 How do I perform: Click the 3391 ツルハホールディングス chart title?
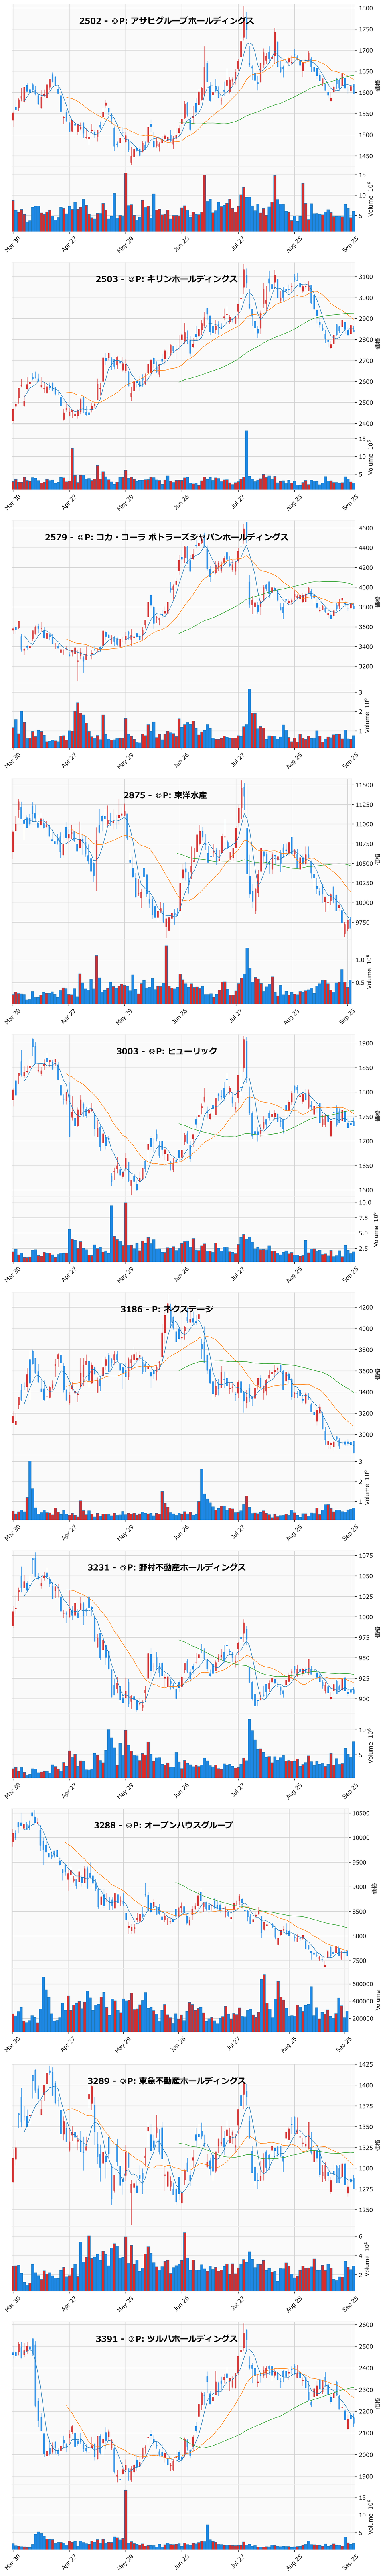coord(167,2339)
